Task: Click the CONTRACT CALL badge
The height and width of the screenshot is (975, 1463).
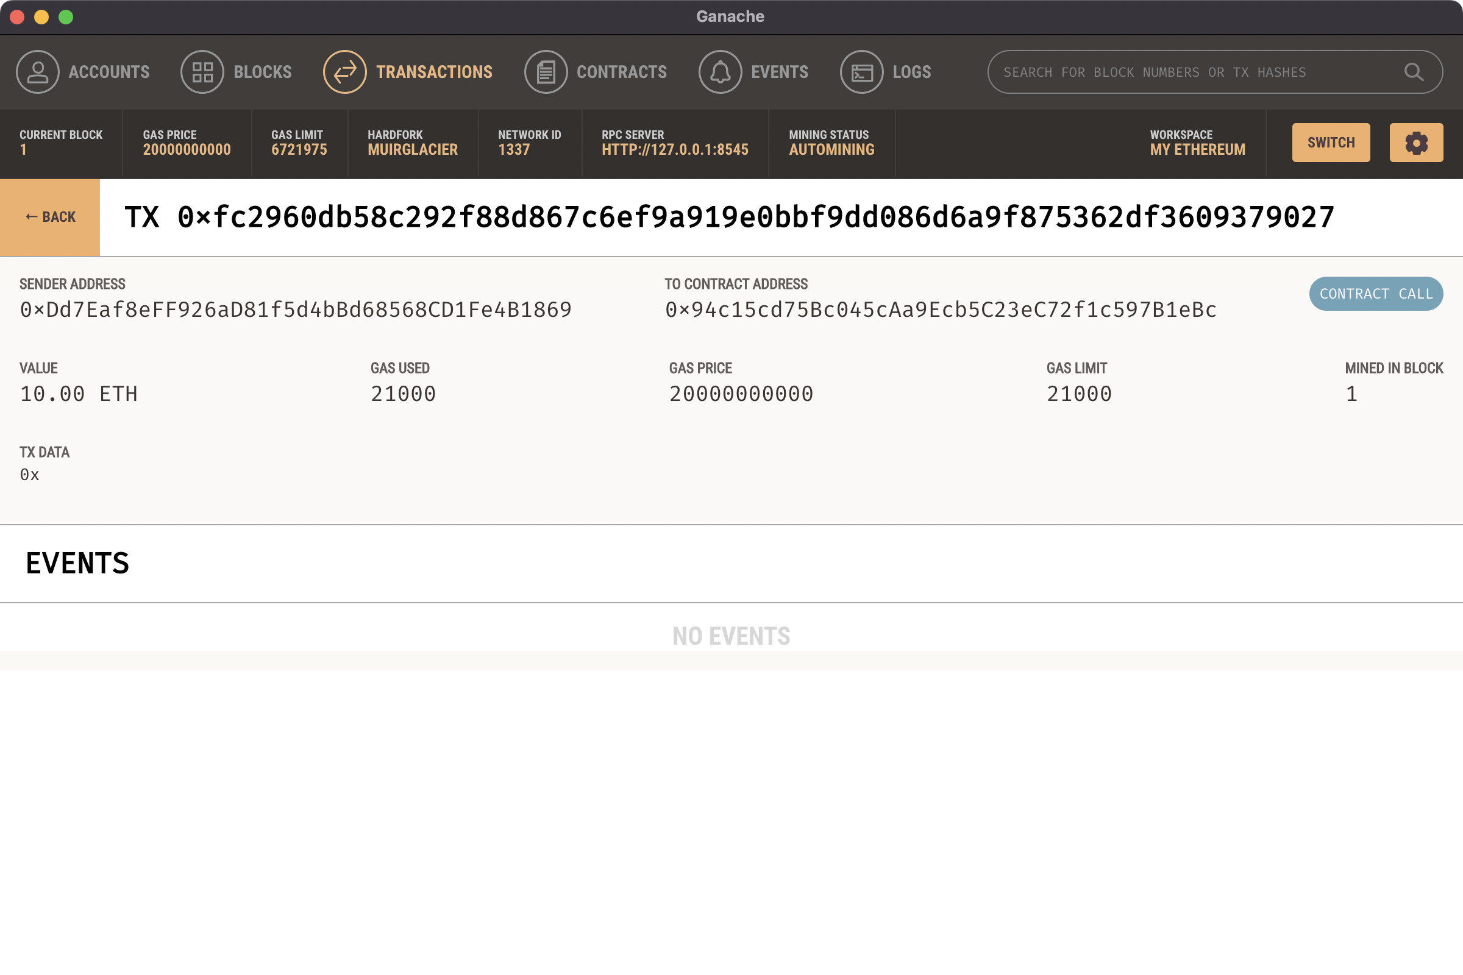Action: (x=1376, y=294)
